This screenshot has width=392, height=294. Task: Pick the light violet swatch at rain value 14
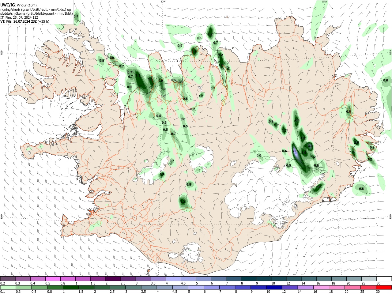tap(305, 287)
